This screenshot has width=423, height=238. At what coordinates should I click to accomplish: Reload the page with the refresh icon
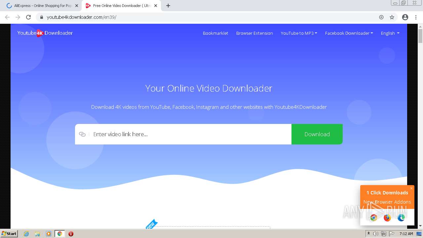click(x=28, y=17)
